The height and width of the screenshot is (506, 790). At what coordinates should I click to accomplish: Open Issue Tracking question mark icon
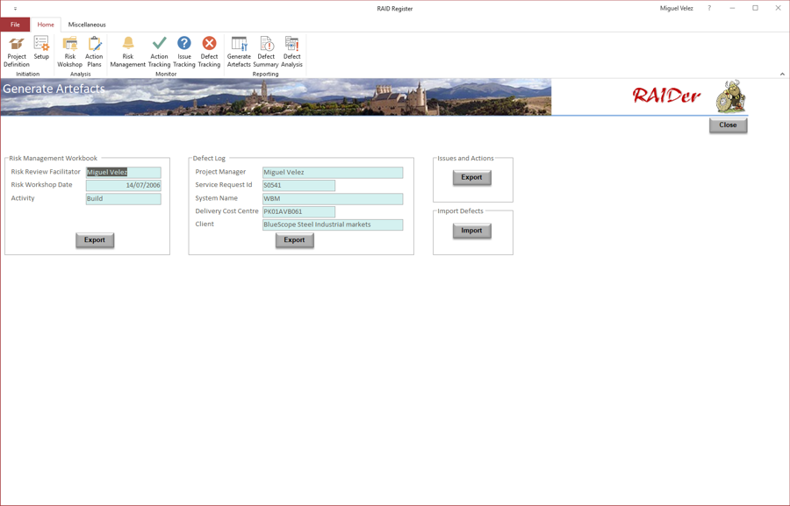pos(184,52)
